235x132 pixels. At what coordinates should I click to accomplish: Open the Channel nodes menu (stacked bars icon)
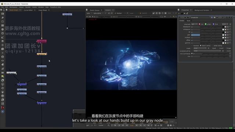pyautogui.click(x=3, y=25)
